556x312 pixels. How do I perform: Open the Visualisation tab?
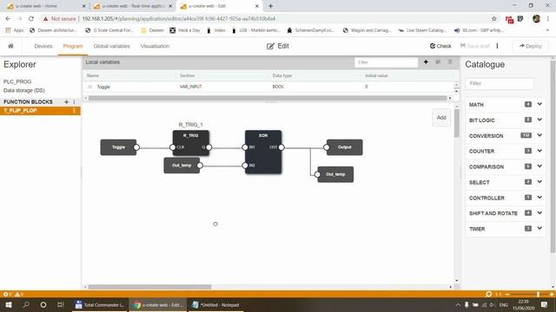tap(155, 46)
